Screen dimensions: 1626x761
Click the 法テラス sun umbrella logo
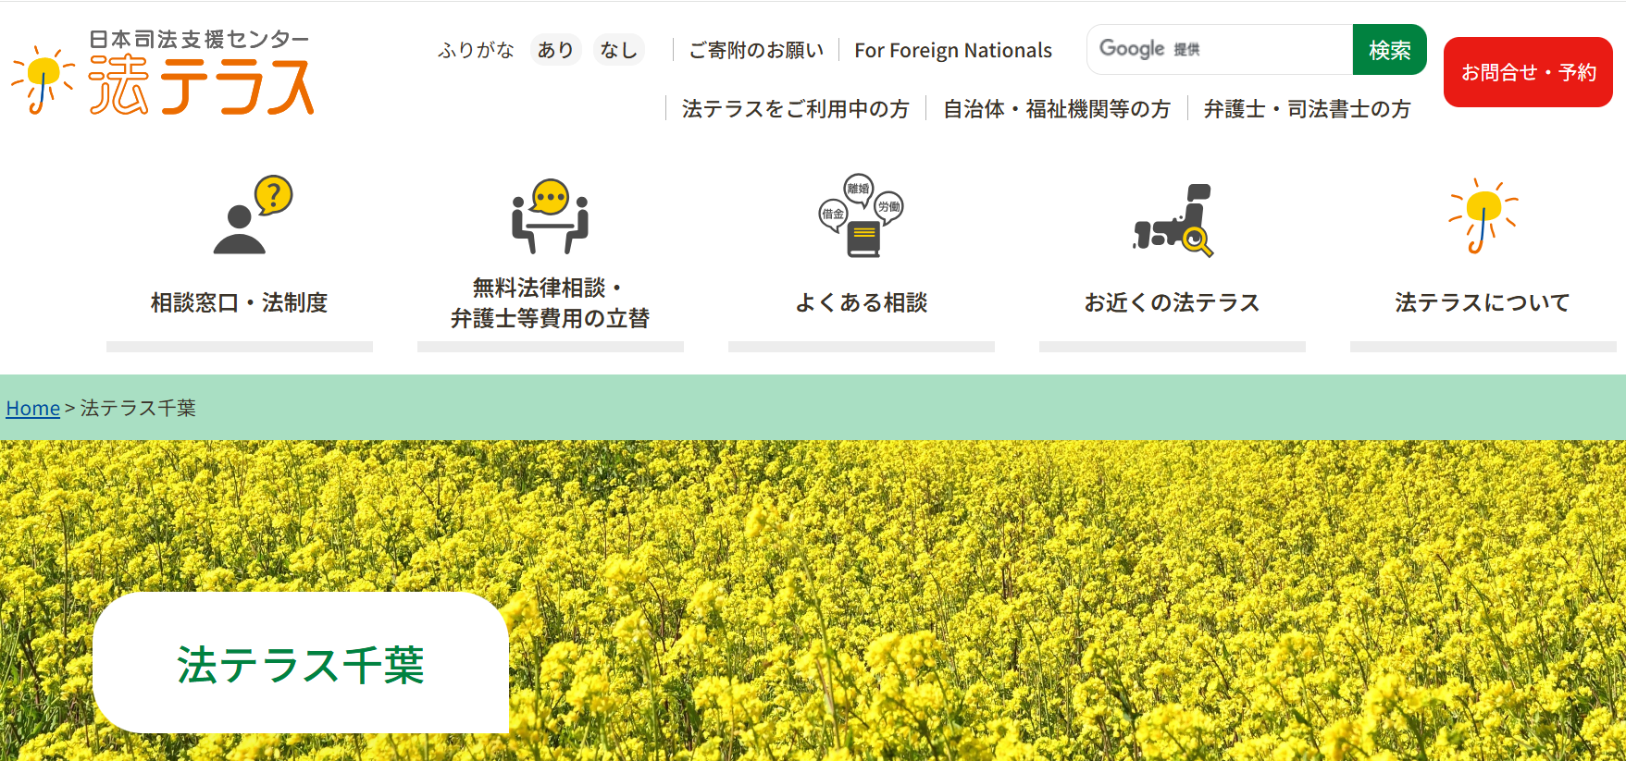coord(163,76)
